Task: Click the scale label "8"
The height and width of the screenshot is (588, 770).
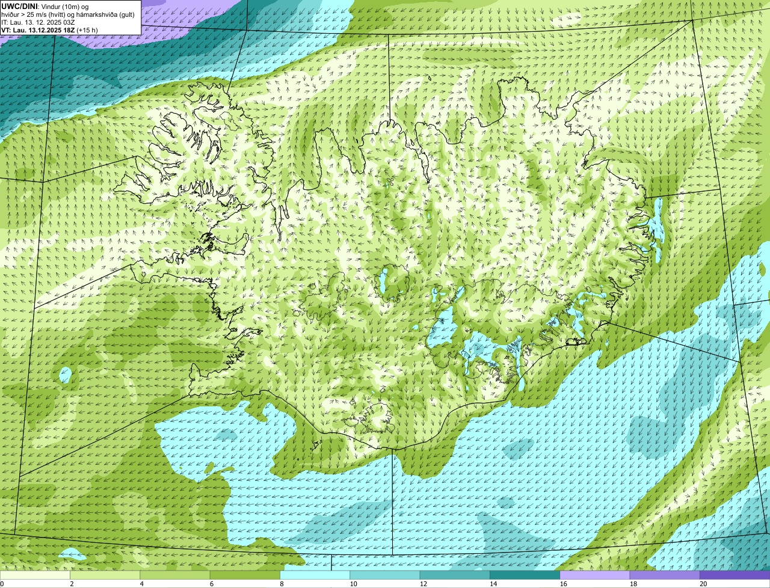Action: click(281, 584)
